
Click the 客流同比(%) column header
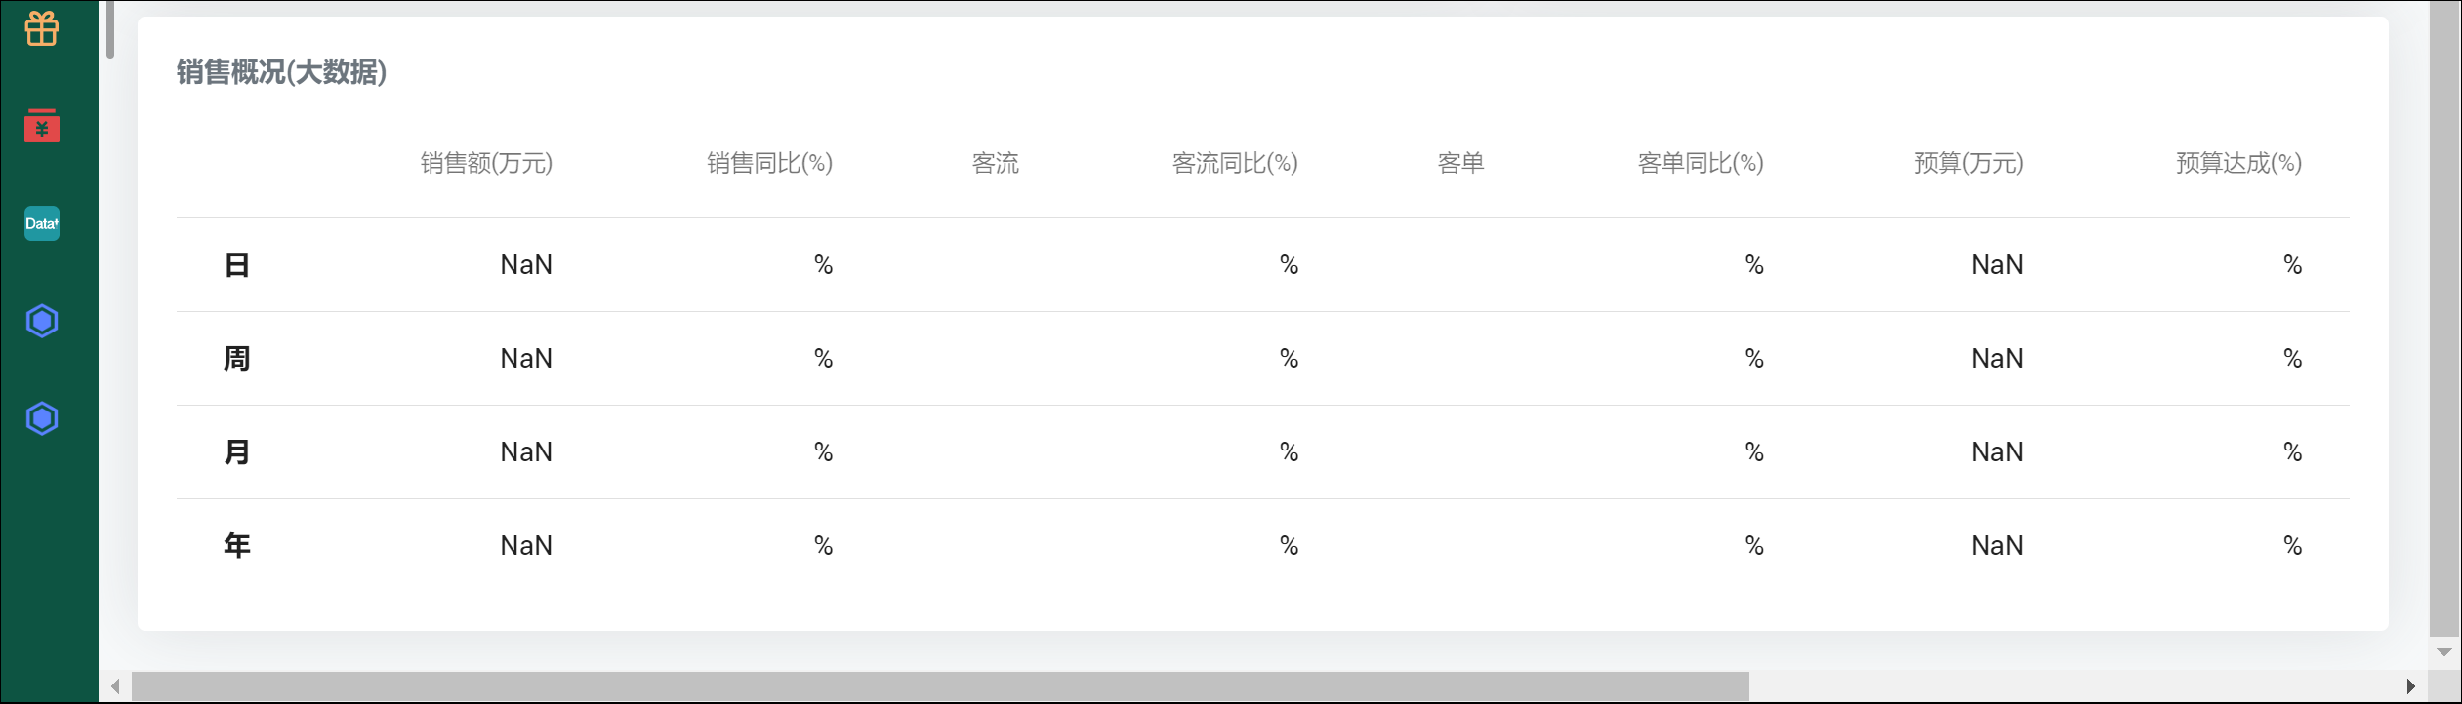[x=1235, y=163]
